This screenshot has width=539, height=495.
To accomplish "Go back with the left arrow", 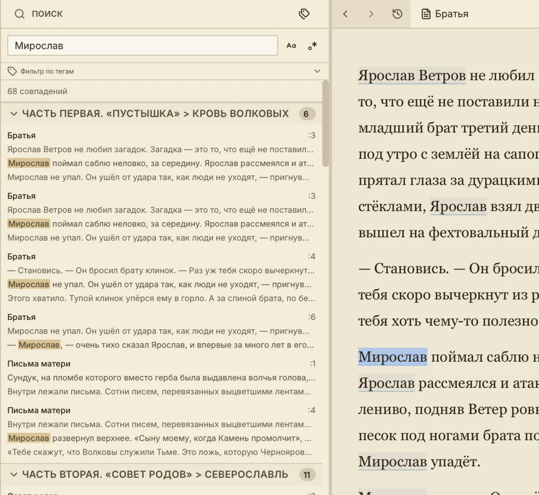I will click(345, 14).
